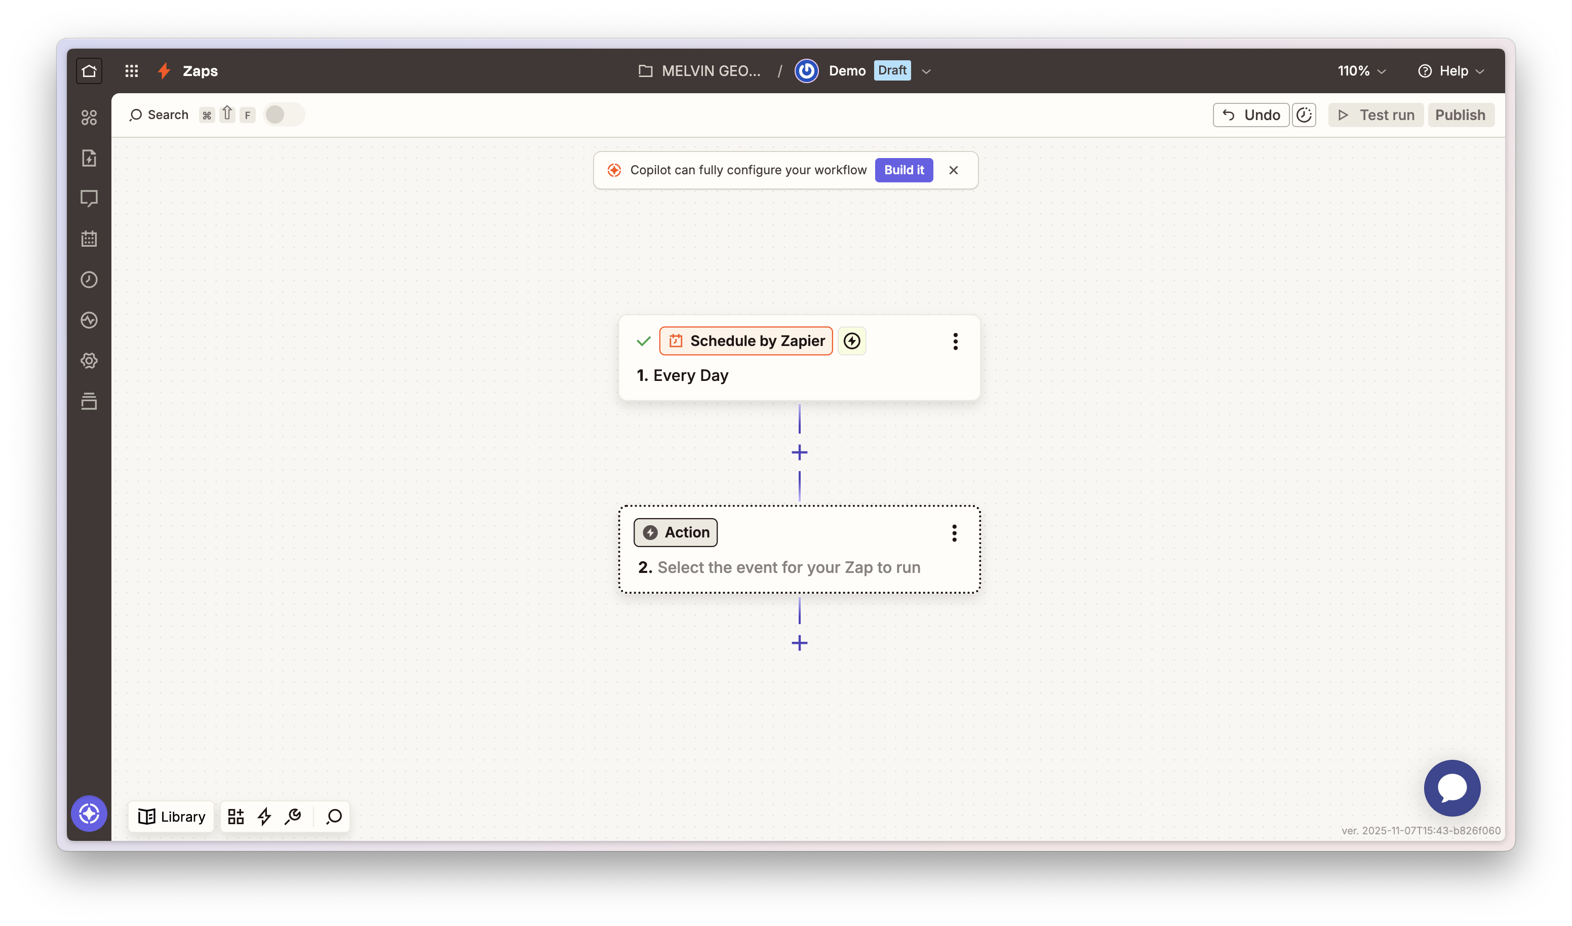This screenshot has height=926, width=1572.
Task: Open the Home icon in the top-left corner
Action: [x=89, y=70]
